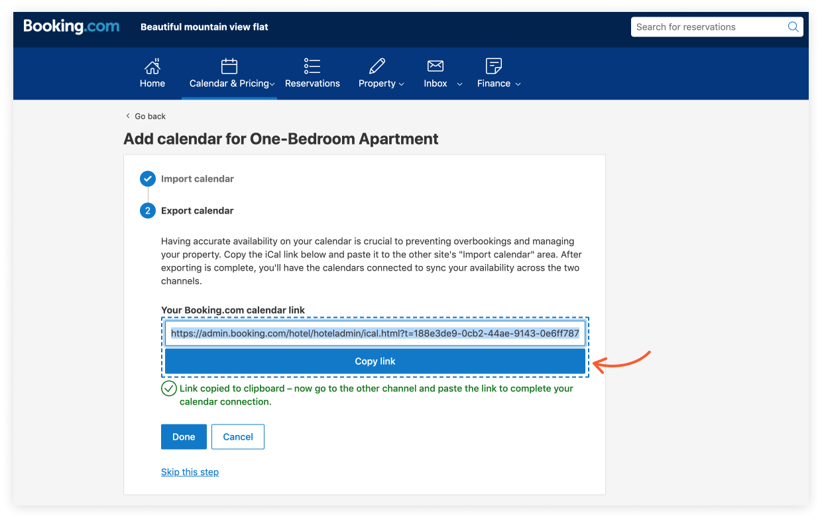Click the Cancel button
822x520 pixels.
(238, 437)
